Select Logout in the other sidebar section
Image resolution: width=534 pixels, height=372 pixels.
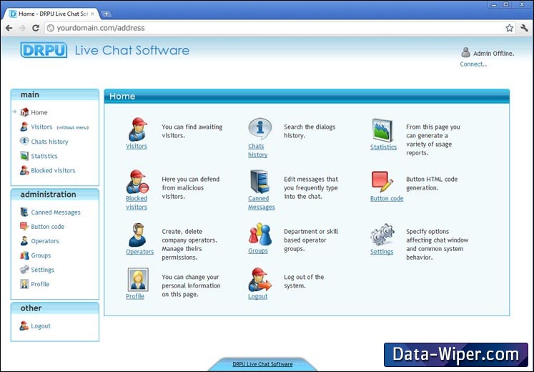tap(41, 326)
